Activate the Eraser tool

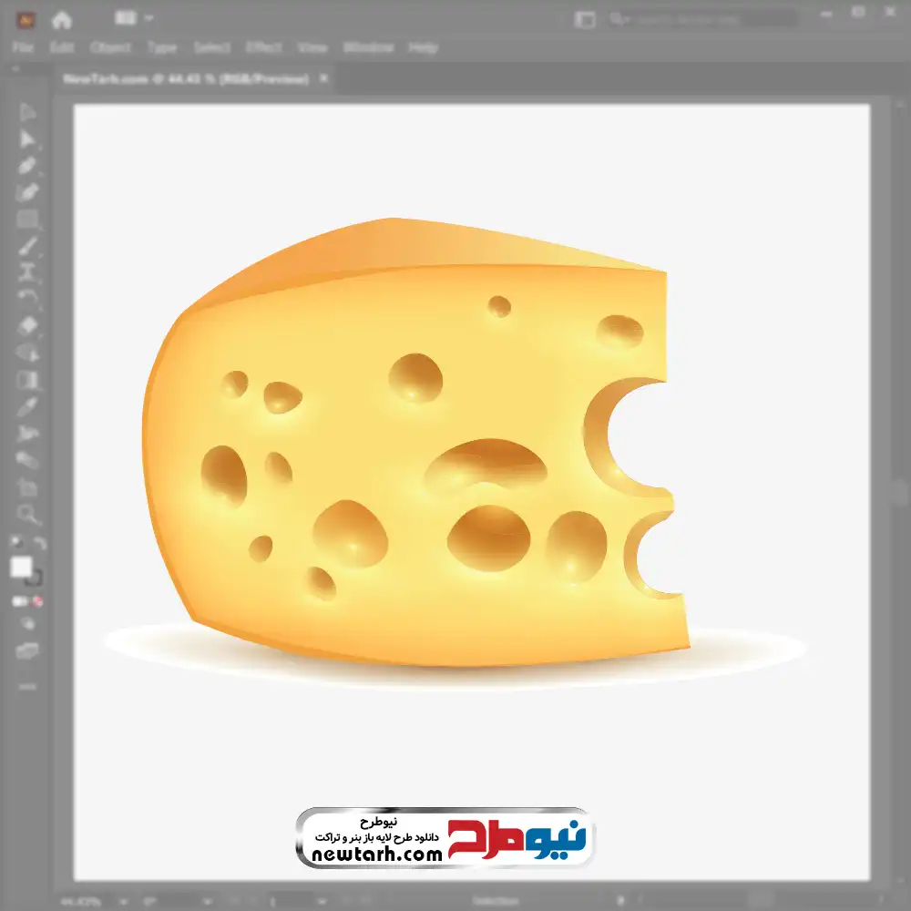click(27, 325)
